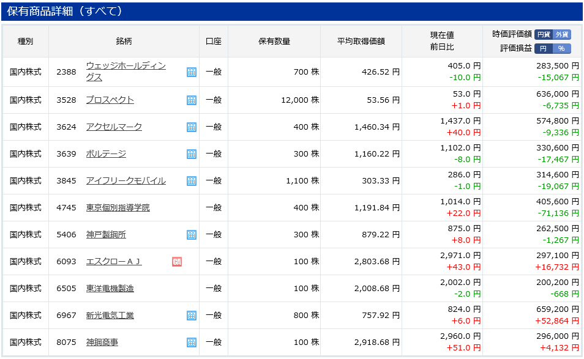Screen dimensions: 584x359
Task: Open アイフリークモバイル stock link
Action: point(126,181)
